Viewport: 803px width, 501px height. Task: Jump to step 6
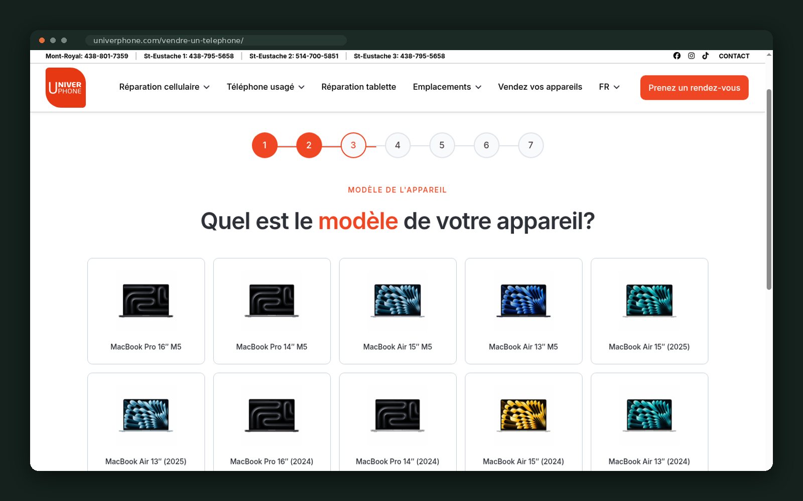[x=486, y=145]
